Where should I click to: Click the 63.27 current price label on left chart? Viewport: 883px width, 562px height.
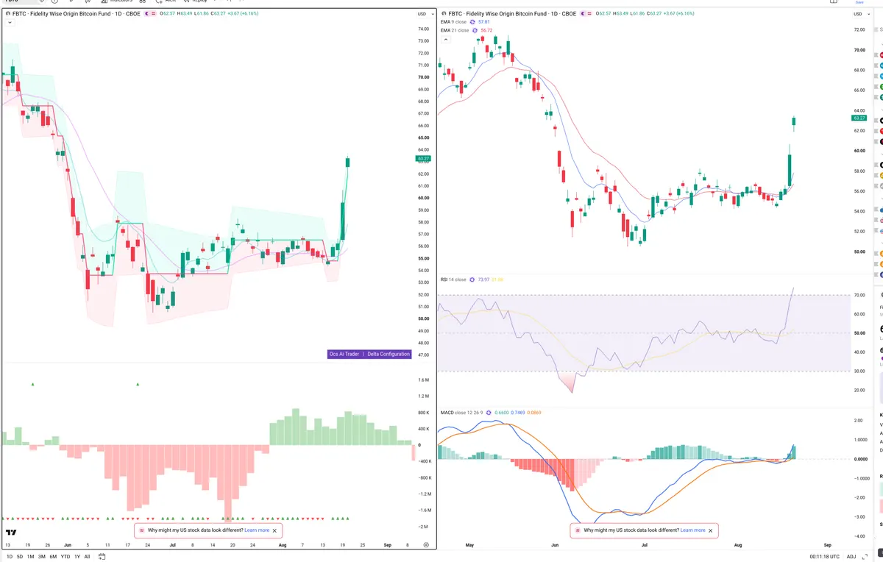coord(424,158)
